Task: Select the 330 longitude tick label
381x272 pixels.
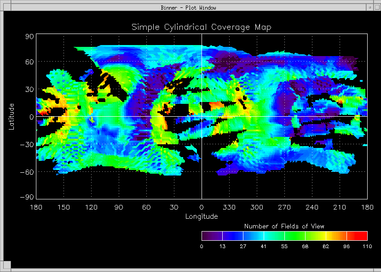Action: pyautogui.click(x=229, y=207)
